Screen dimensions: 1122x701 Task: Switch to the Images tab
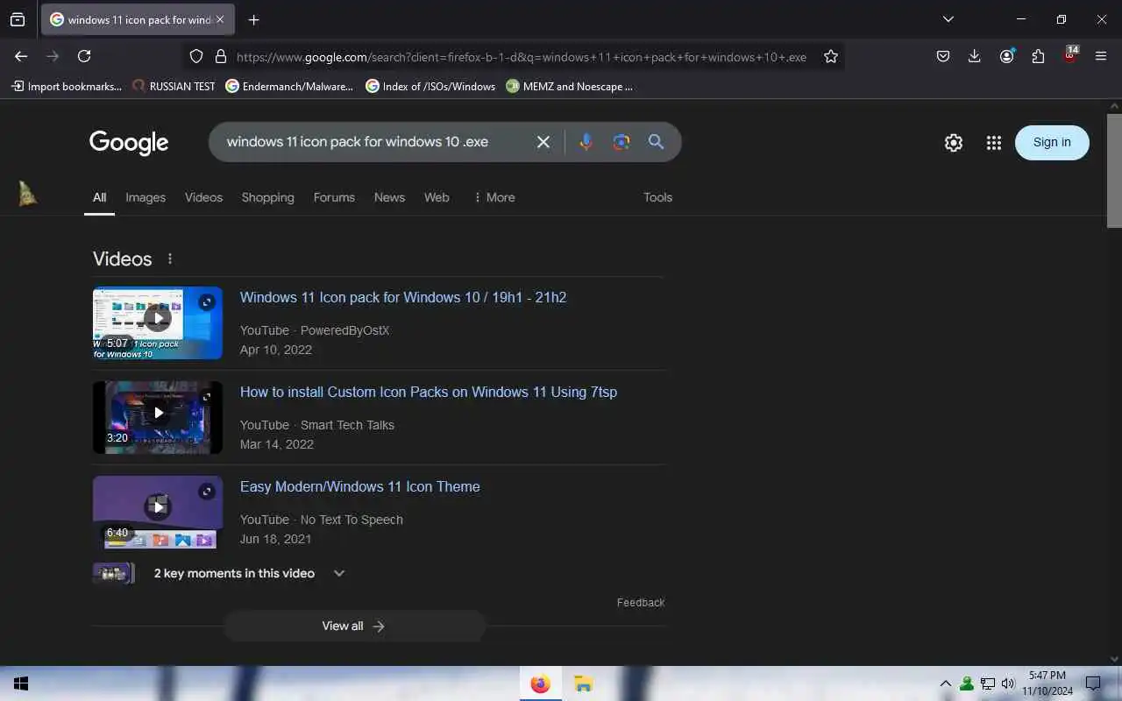click(x=146, y=198)
